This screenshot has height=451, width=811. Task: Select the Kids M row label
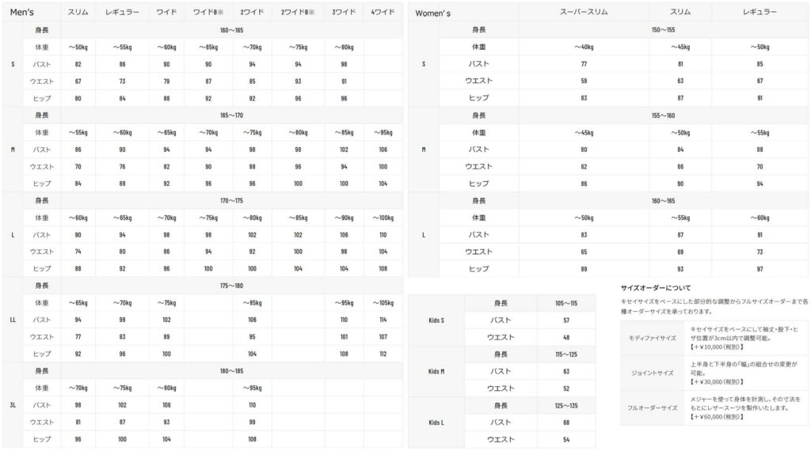coord(436,371)
